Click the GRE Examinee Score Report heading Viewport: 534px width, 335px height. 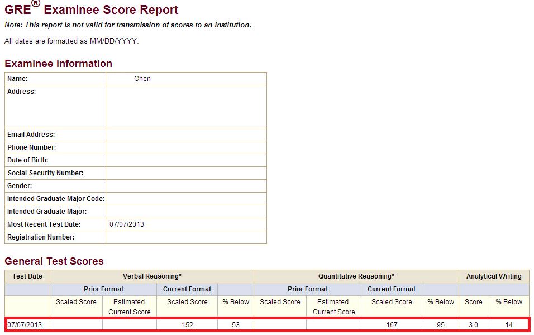tap(91, 9)
